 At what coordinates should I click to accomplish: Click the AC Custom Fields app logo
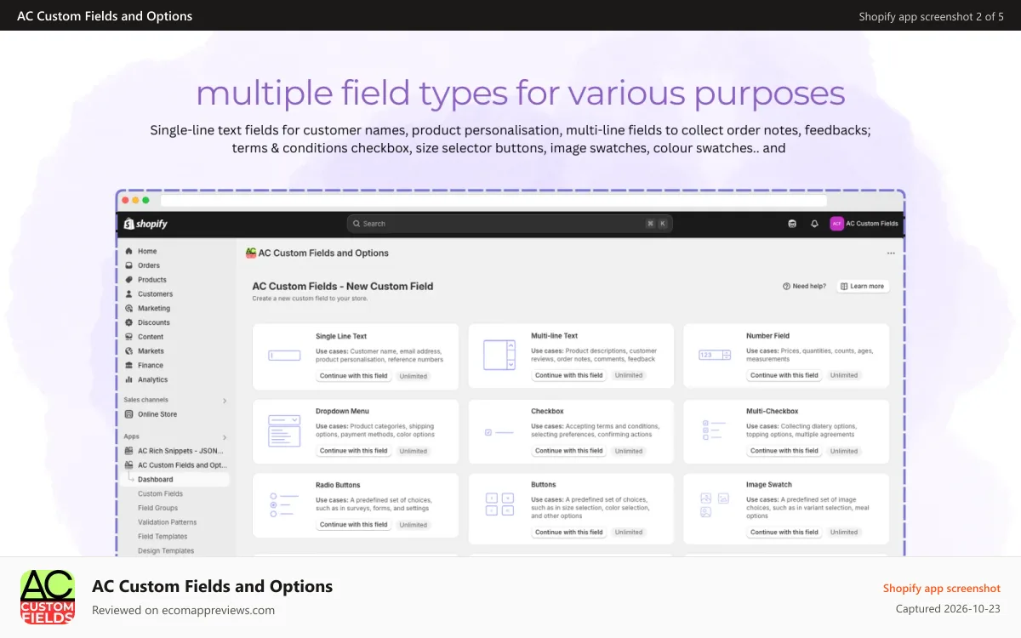[x=48, y=597]
